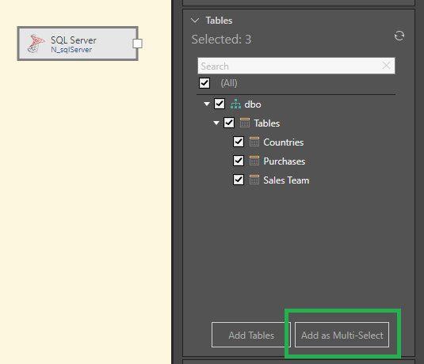Click the SQL Server node output connector

[137, 44]
